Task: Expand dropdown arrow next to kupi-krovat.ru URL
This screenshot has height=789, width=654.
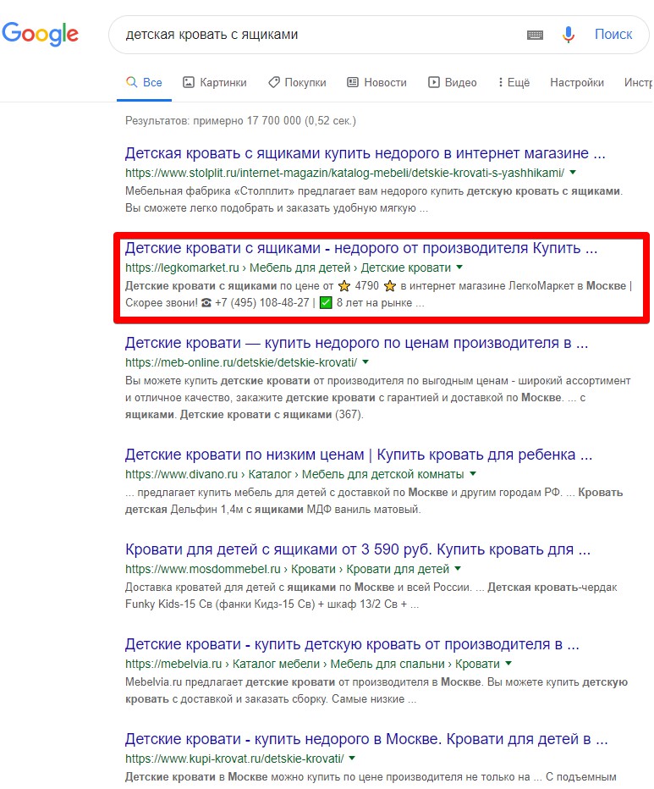Action: coord(352,759)
